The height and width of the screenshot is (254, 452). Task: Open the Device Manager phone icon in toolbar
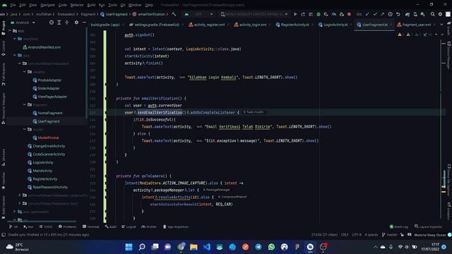[415, 14]
